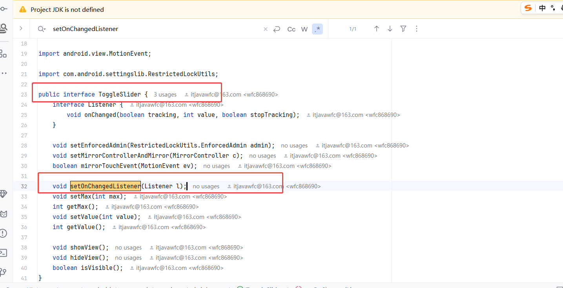Open the Structure tool window icon

(3, 53)
